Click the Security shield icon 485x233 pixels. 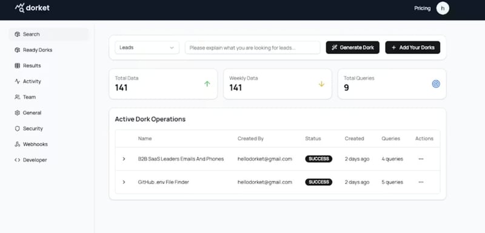tap(18, 129)
